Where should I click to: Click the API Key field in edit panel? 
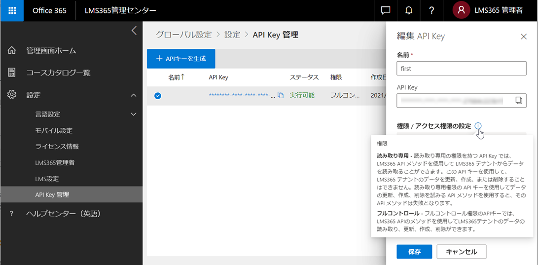click(462, 100)
